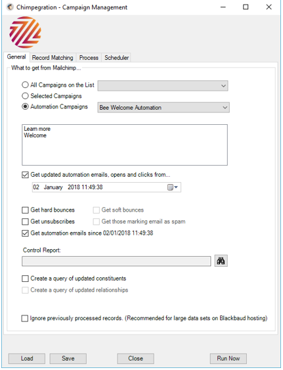This screenshot has height=370, width=283.
Task: Maximize the Campaign Management window
Action: [x=246, y=7]
